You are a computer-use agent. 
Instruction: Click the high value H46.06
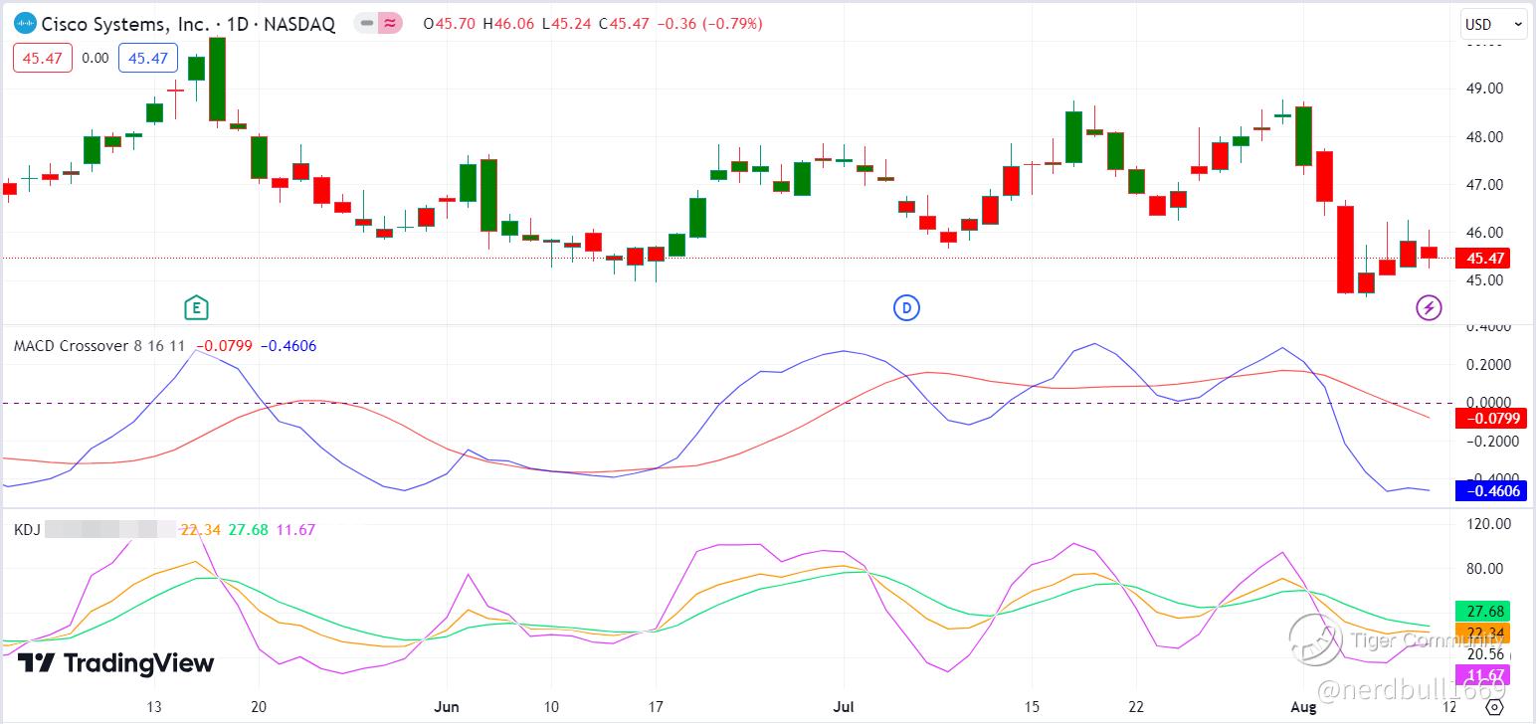pyautogui.click(x=509, y=23)
